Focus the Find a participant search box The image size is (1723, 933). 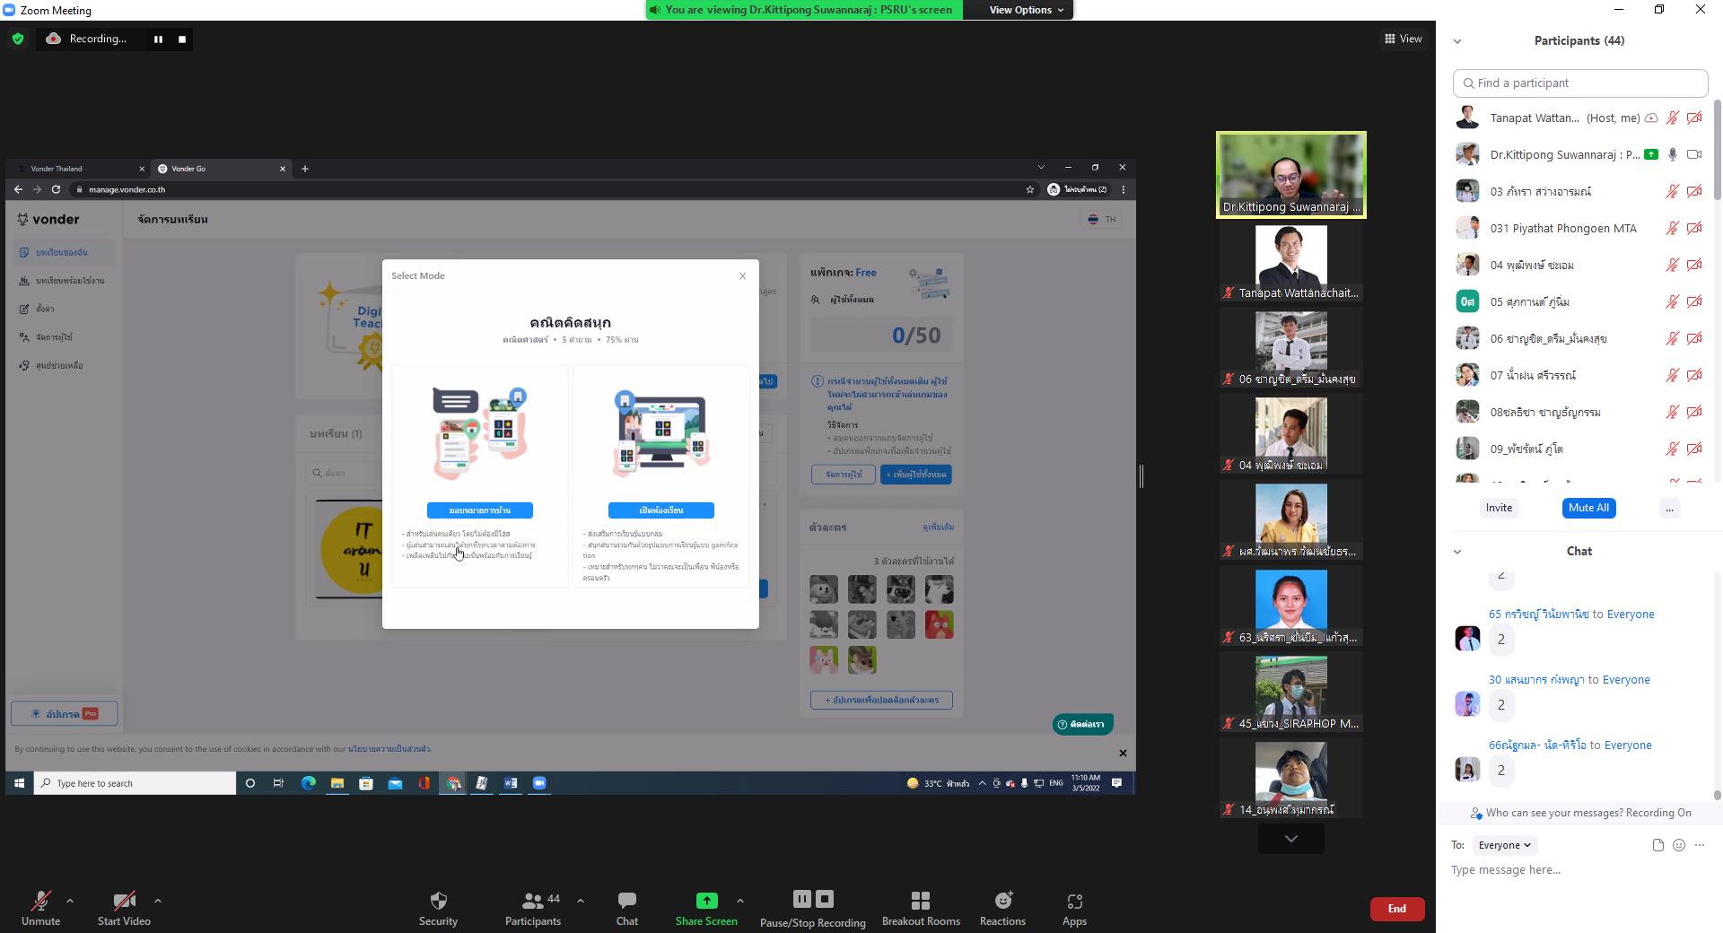1579,83
